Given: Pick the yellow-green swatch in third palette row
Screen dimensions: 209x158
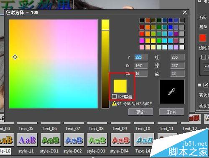Looking at the screenshot, I should click(x=153, y=34).
